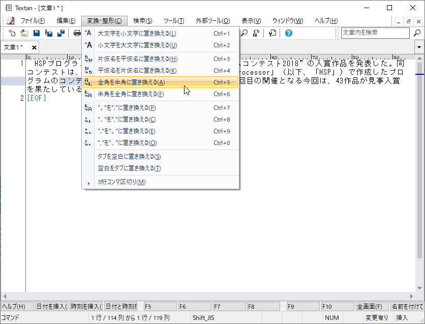Click the magnifier search icon on the toolbar
Image resolution: width=425 pixels, height=324 pixels.
coord(245,33)
